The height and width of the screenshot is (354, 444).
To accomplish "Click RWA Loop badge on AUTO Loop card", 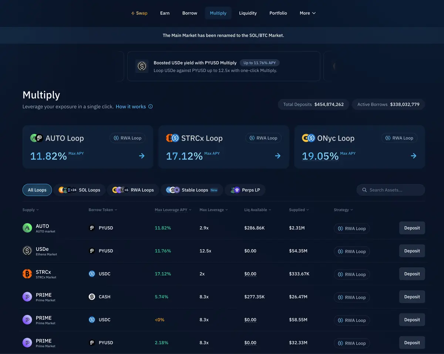I will (128, 138).
